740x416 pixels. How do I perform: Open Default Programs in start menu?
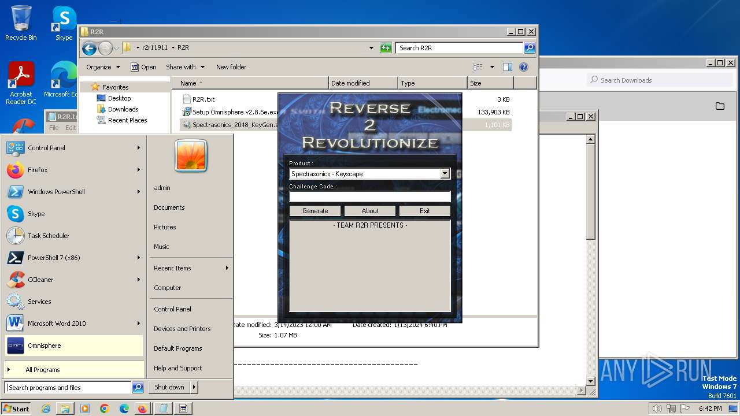click(x=178, y=348)
